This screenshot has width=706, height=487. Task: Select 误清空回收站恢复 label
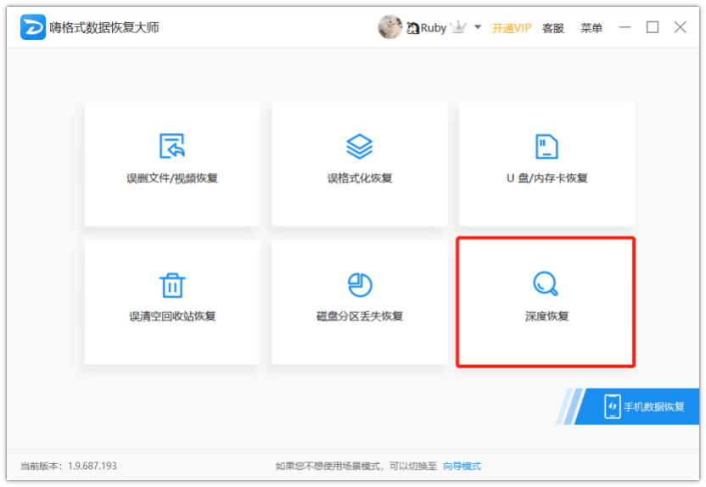(172, 316)
